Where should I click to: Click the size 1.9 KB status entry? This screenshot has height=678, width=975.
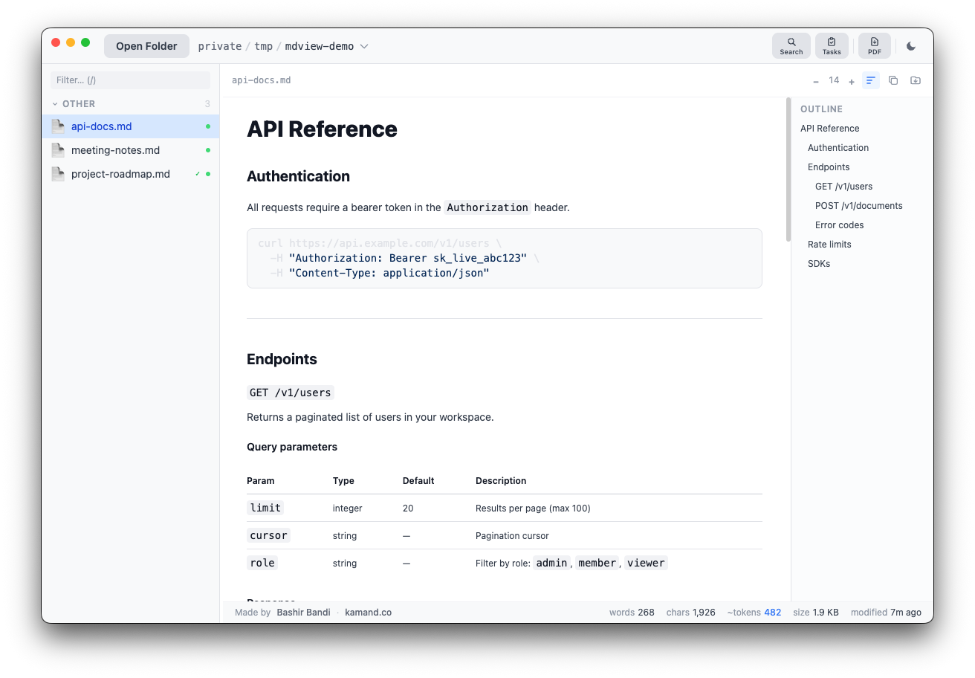pyautogui.click(x=816, y=613)
